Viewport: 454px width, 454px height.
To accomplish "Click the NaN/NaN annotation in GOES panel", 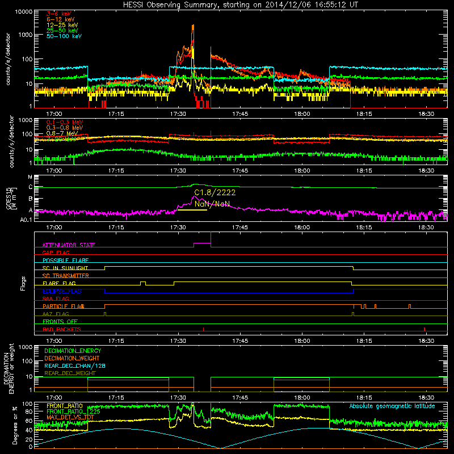I will point(212,204).
